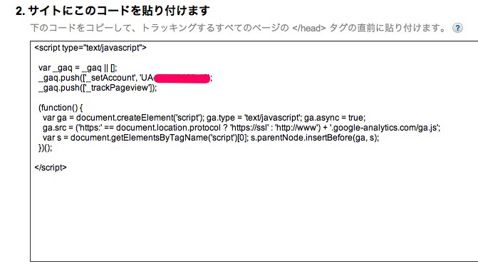Viewport: 478px width, 279px height.
Task: Place cursor on the '(function() {' line
Action: (61, 108)
